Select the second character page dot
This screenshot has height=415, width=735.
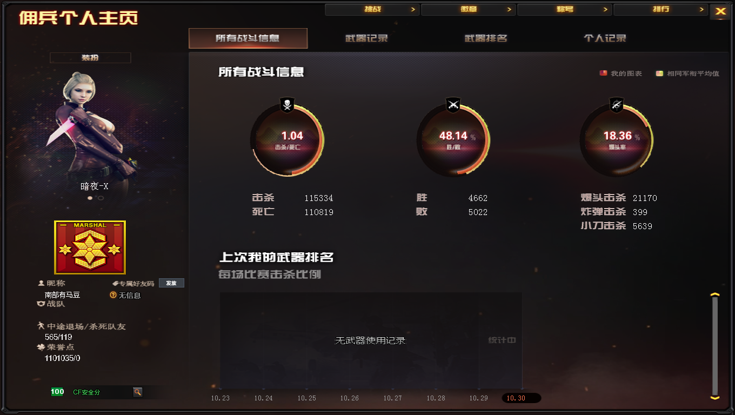(x=101, y=198)
